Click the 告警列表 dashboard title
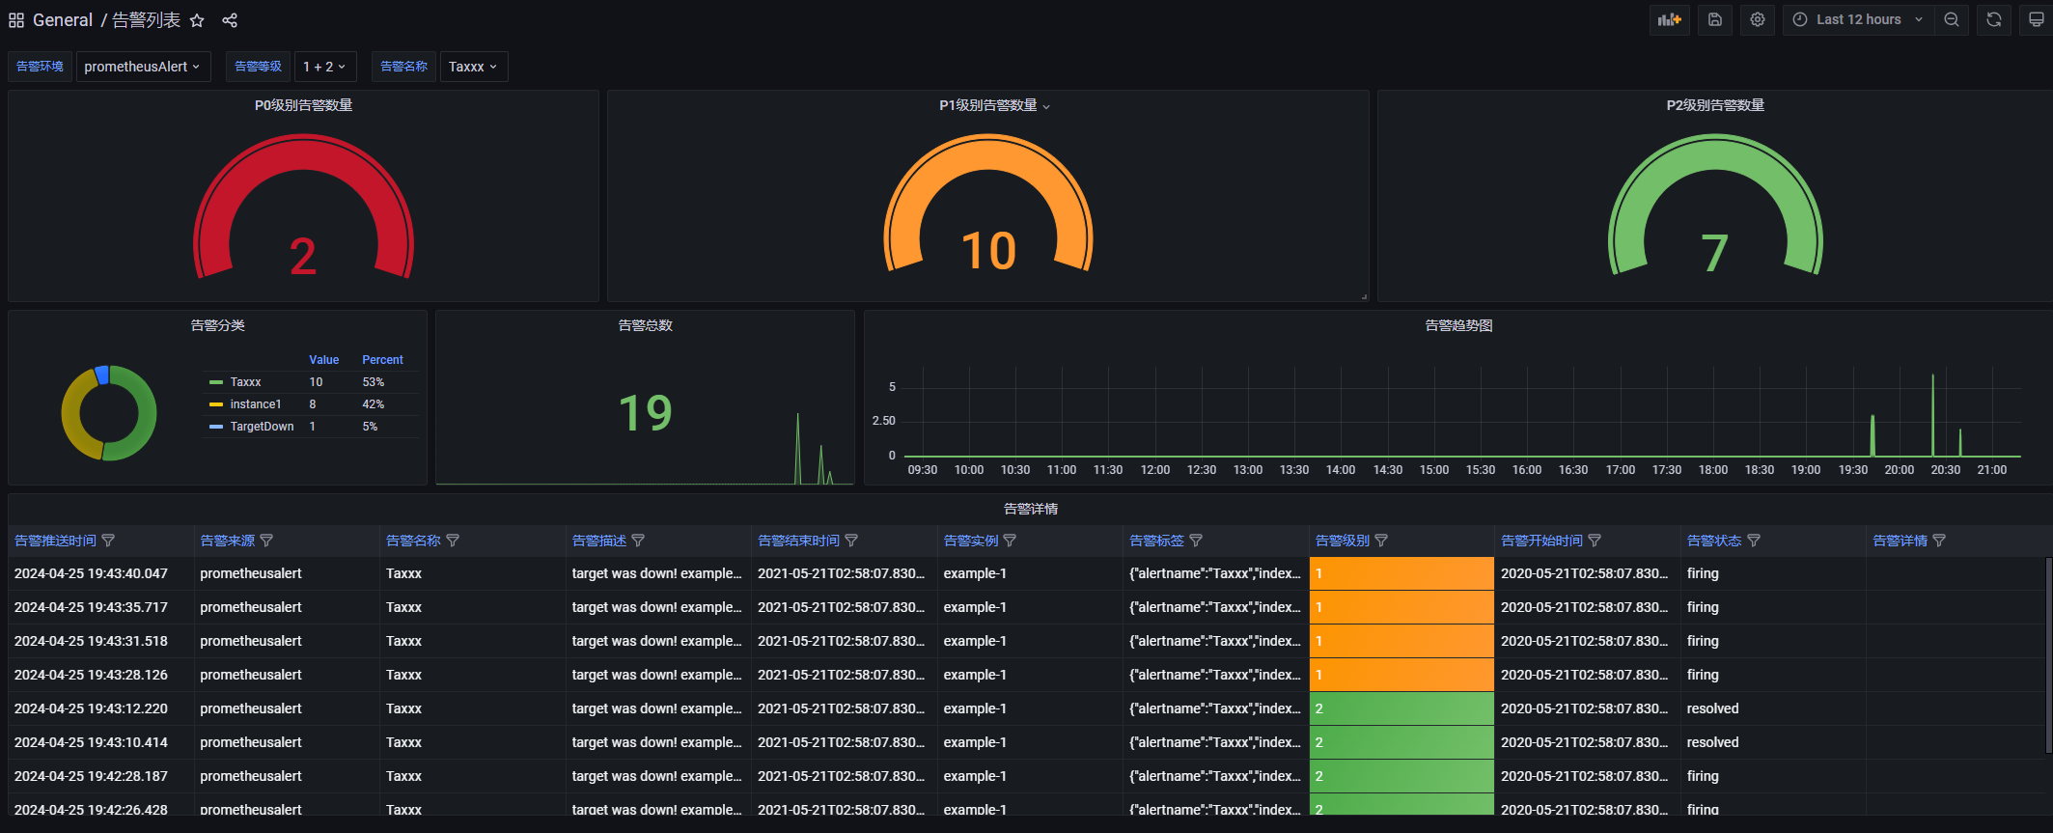2053x833 pixels. (x=146, y=20)
